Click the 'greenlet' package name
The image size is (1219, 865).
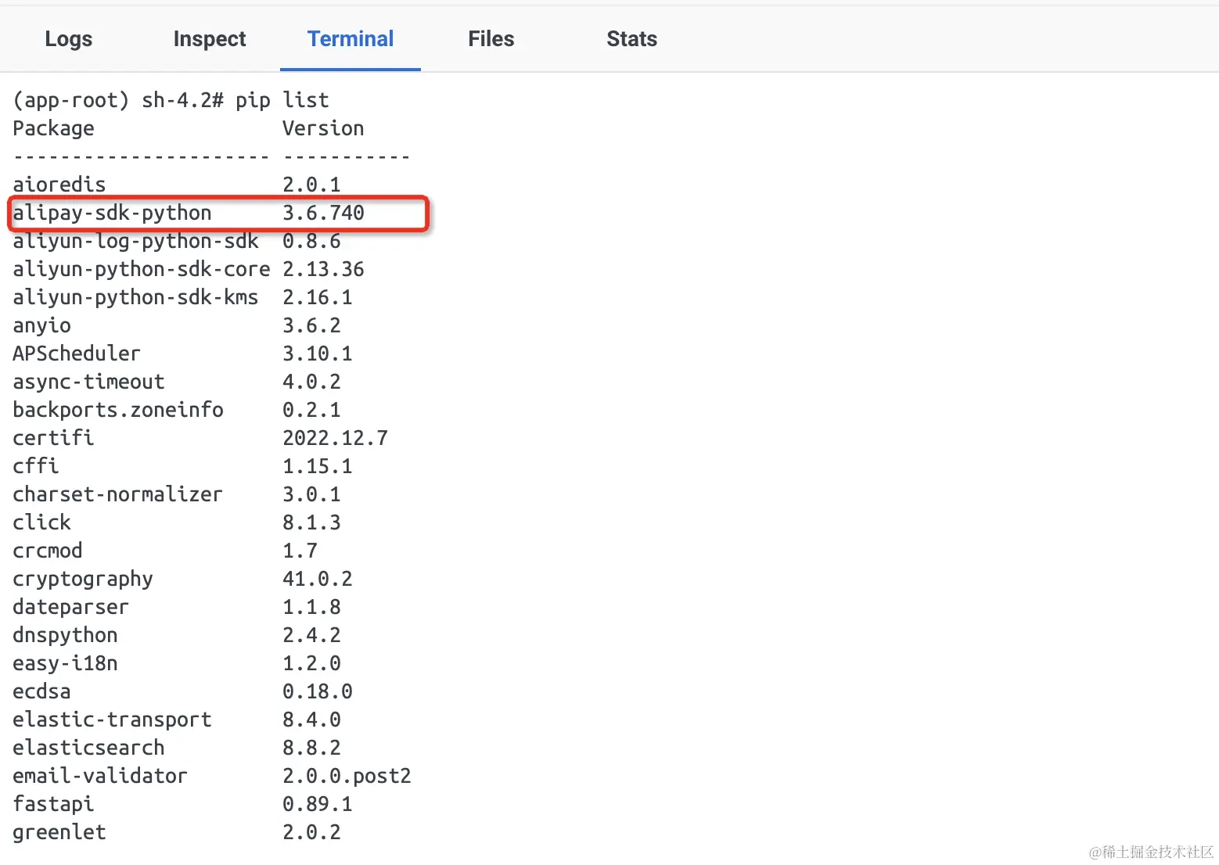[59, 832]
